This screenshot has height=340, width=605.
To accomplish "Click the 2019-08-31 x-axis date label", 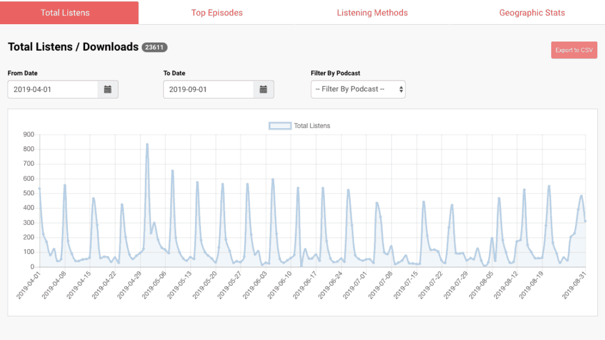I will pos(574,286).
